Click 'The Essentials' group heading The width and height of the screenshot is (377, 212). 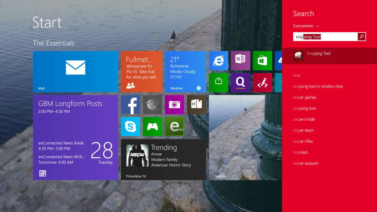point(54,43)
